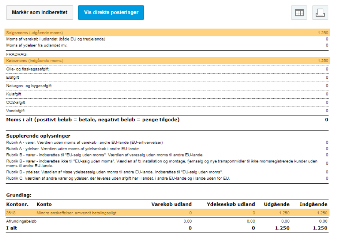The height and width of the screenshot is (246, 337).
Task: Select 'Mindre anskaffelser, omvendt betalingspligt' account name
Action: 76,213
